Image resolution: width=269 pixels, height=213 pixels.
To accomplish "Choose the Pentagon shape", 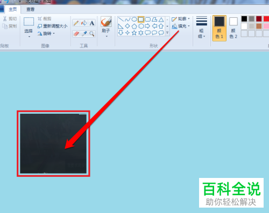I will [x=134, y=26].
